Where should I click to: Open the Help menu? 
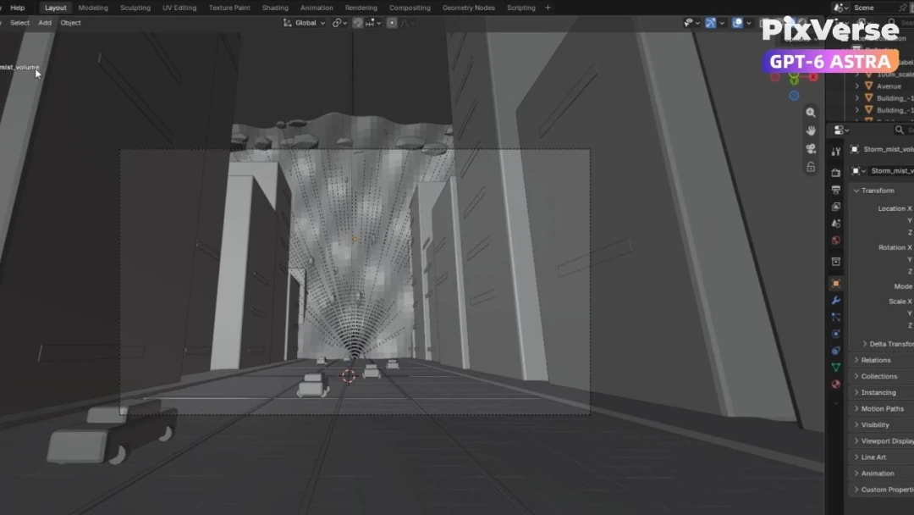click(x=18, y=8)
